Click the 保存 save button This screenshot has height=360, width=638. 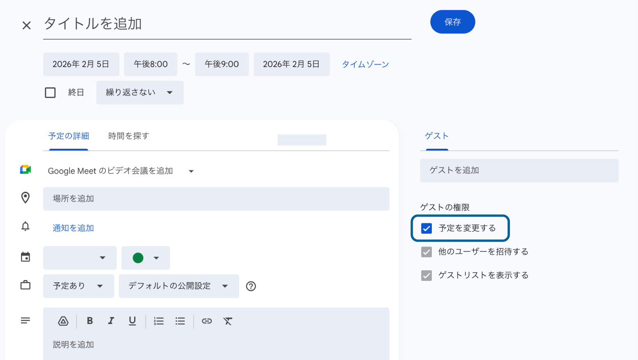tap(452, 22)
